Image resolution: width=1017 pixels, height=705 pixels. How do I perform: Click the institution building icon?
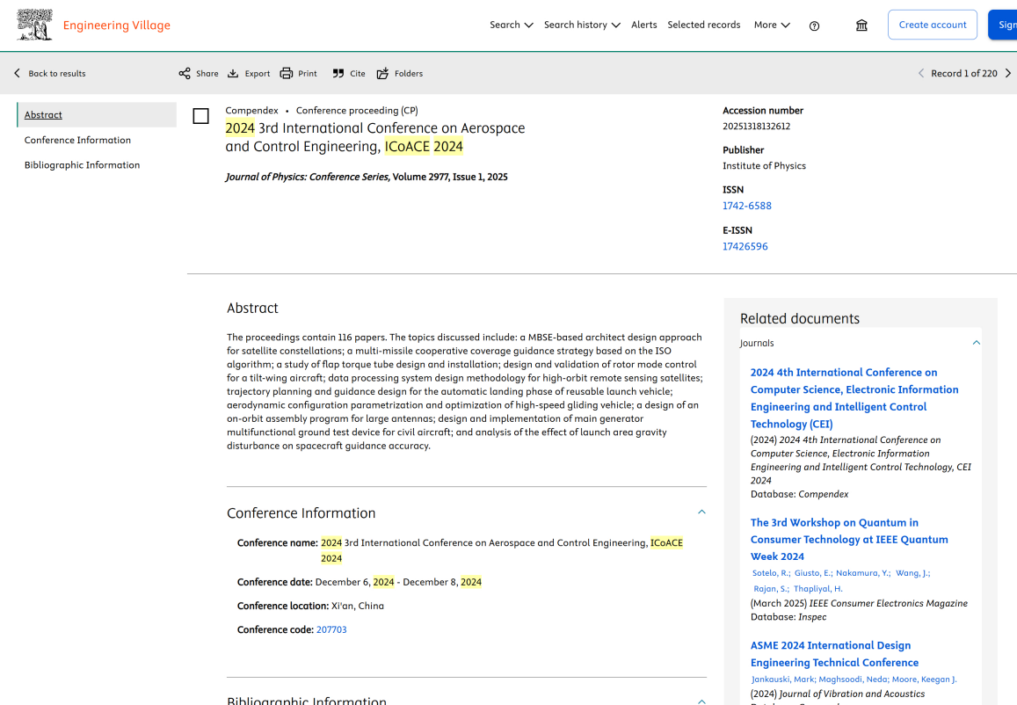coord(861,25)
